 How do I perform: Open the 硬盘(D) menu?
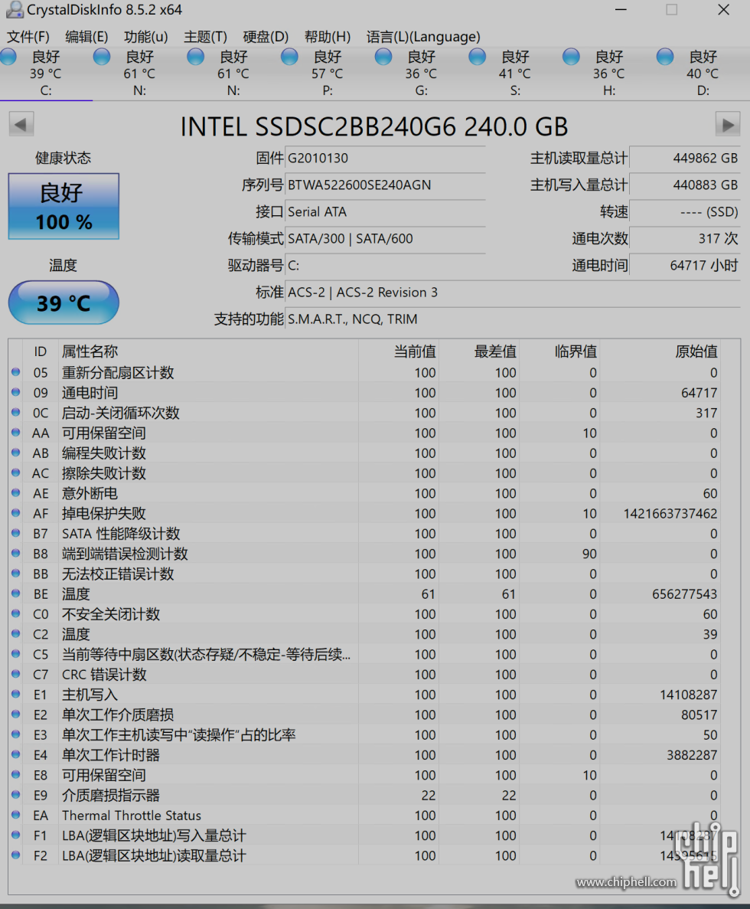click(266, 37)
